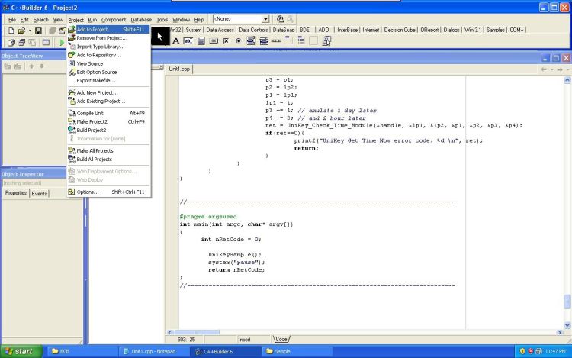The width and height of the screenshot is (572, 358).
Task: Open the <None> desktop combo box
Action: click(241, 18)
